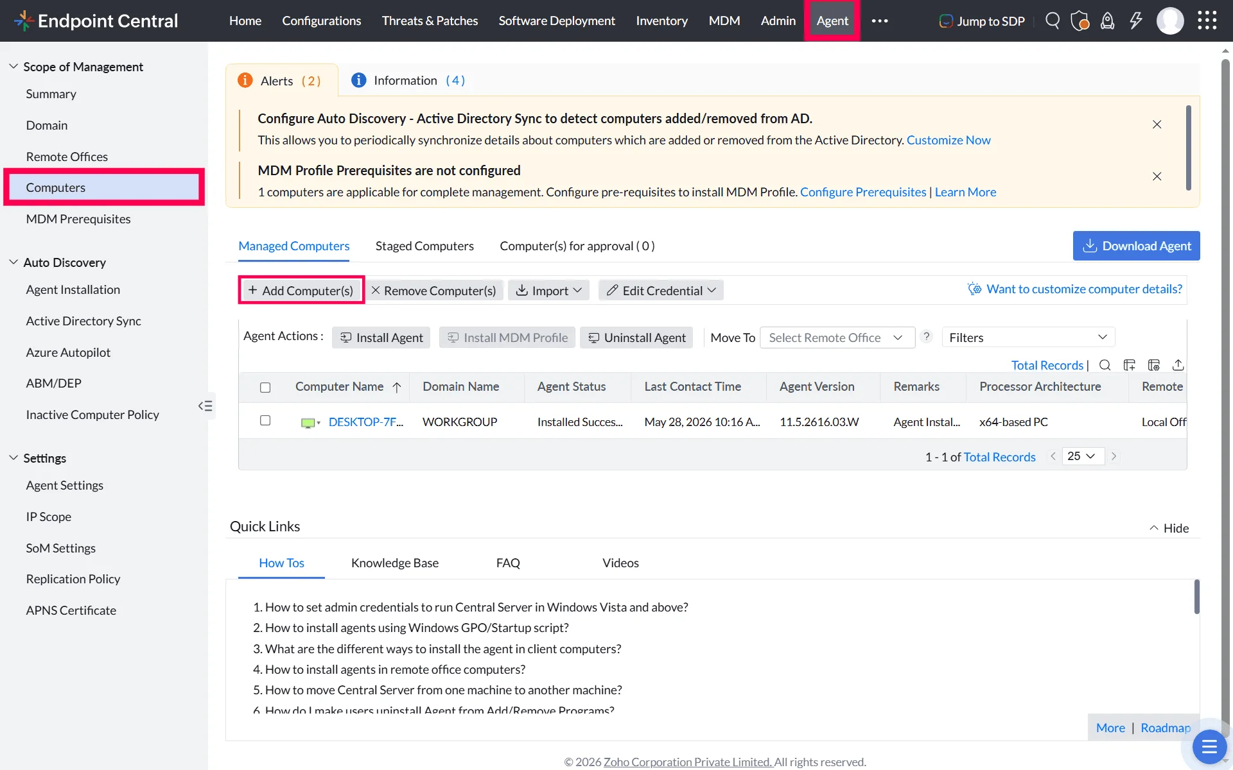Open Want to customize computer details link
This screenshot has height=770, width=1233.
tap(1076, 289)
